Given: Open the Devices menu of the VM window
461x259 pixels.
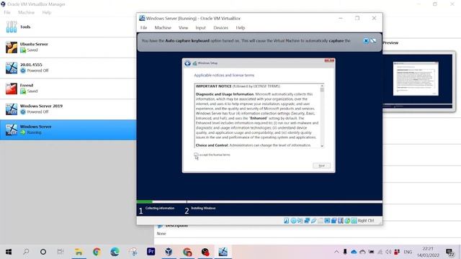Looking at the screenshot, I should 221,27.
